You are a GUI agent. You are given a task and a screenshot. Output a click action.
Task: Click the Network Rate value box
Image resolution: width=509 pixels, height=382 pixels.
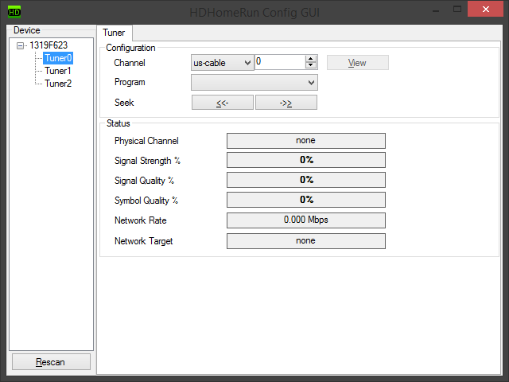tap(305, 220)
